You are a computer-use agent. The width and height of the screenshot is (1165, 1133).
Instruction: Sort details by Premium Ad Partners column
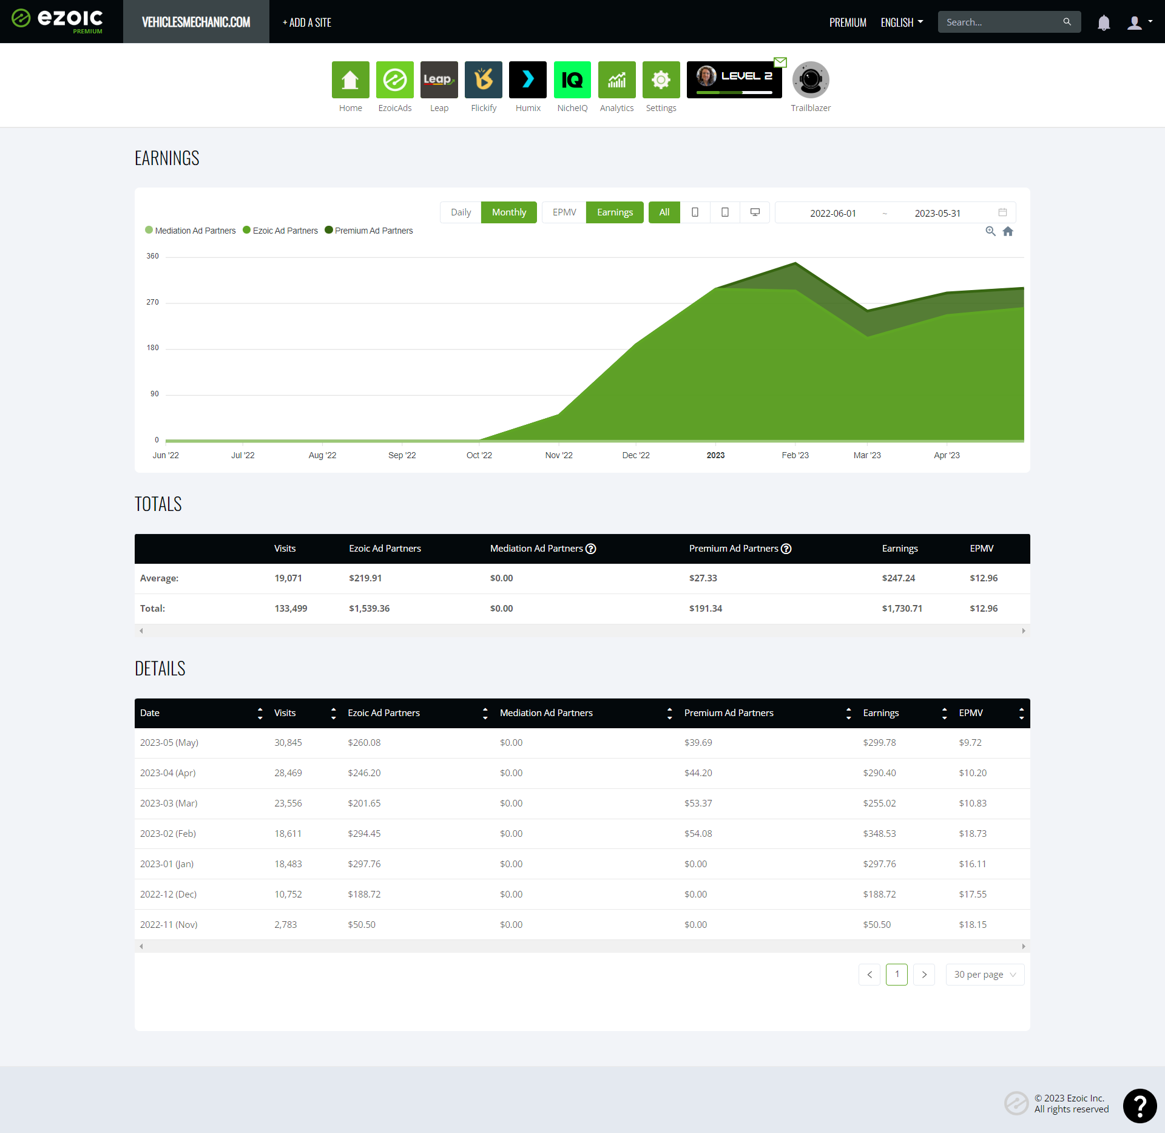848,713
